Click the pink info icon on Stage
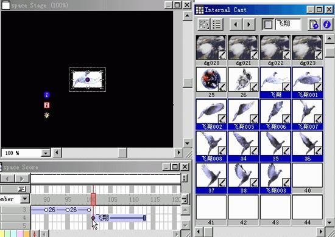This screenshot has width=335, height=237. (47, 105)
